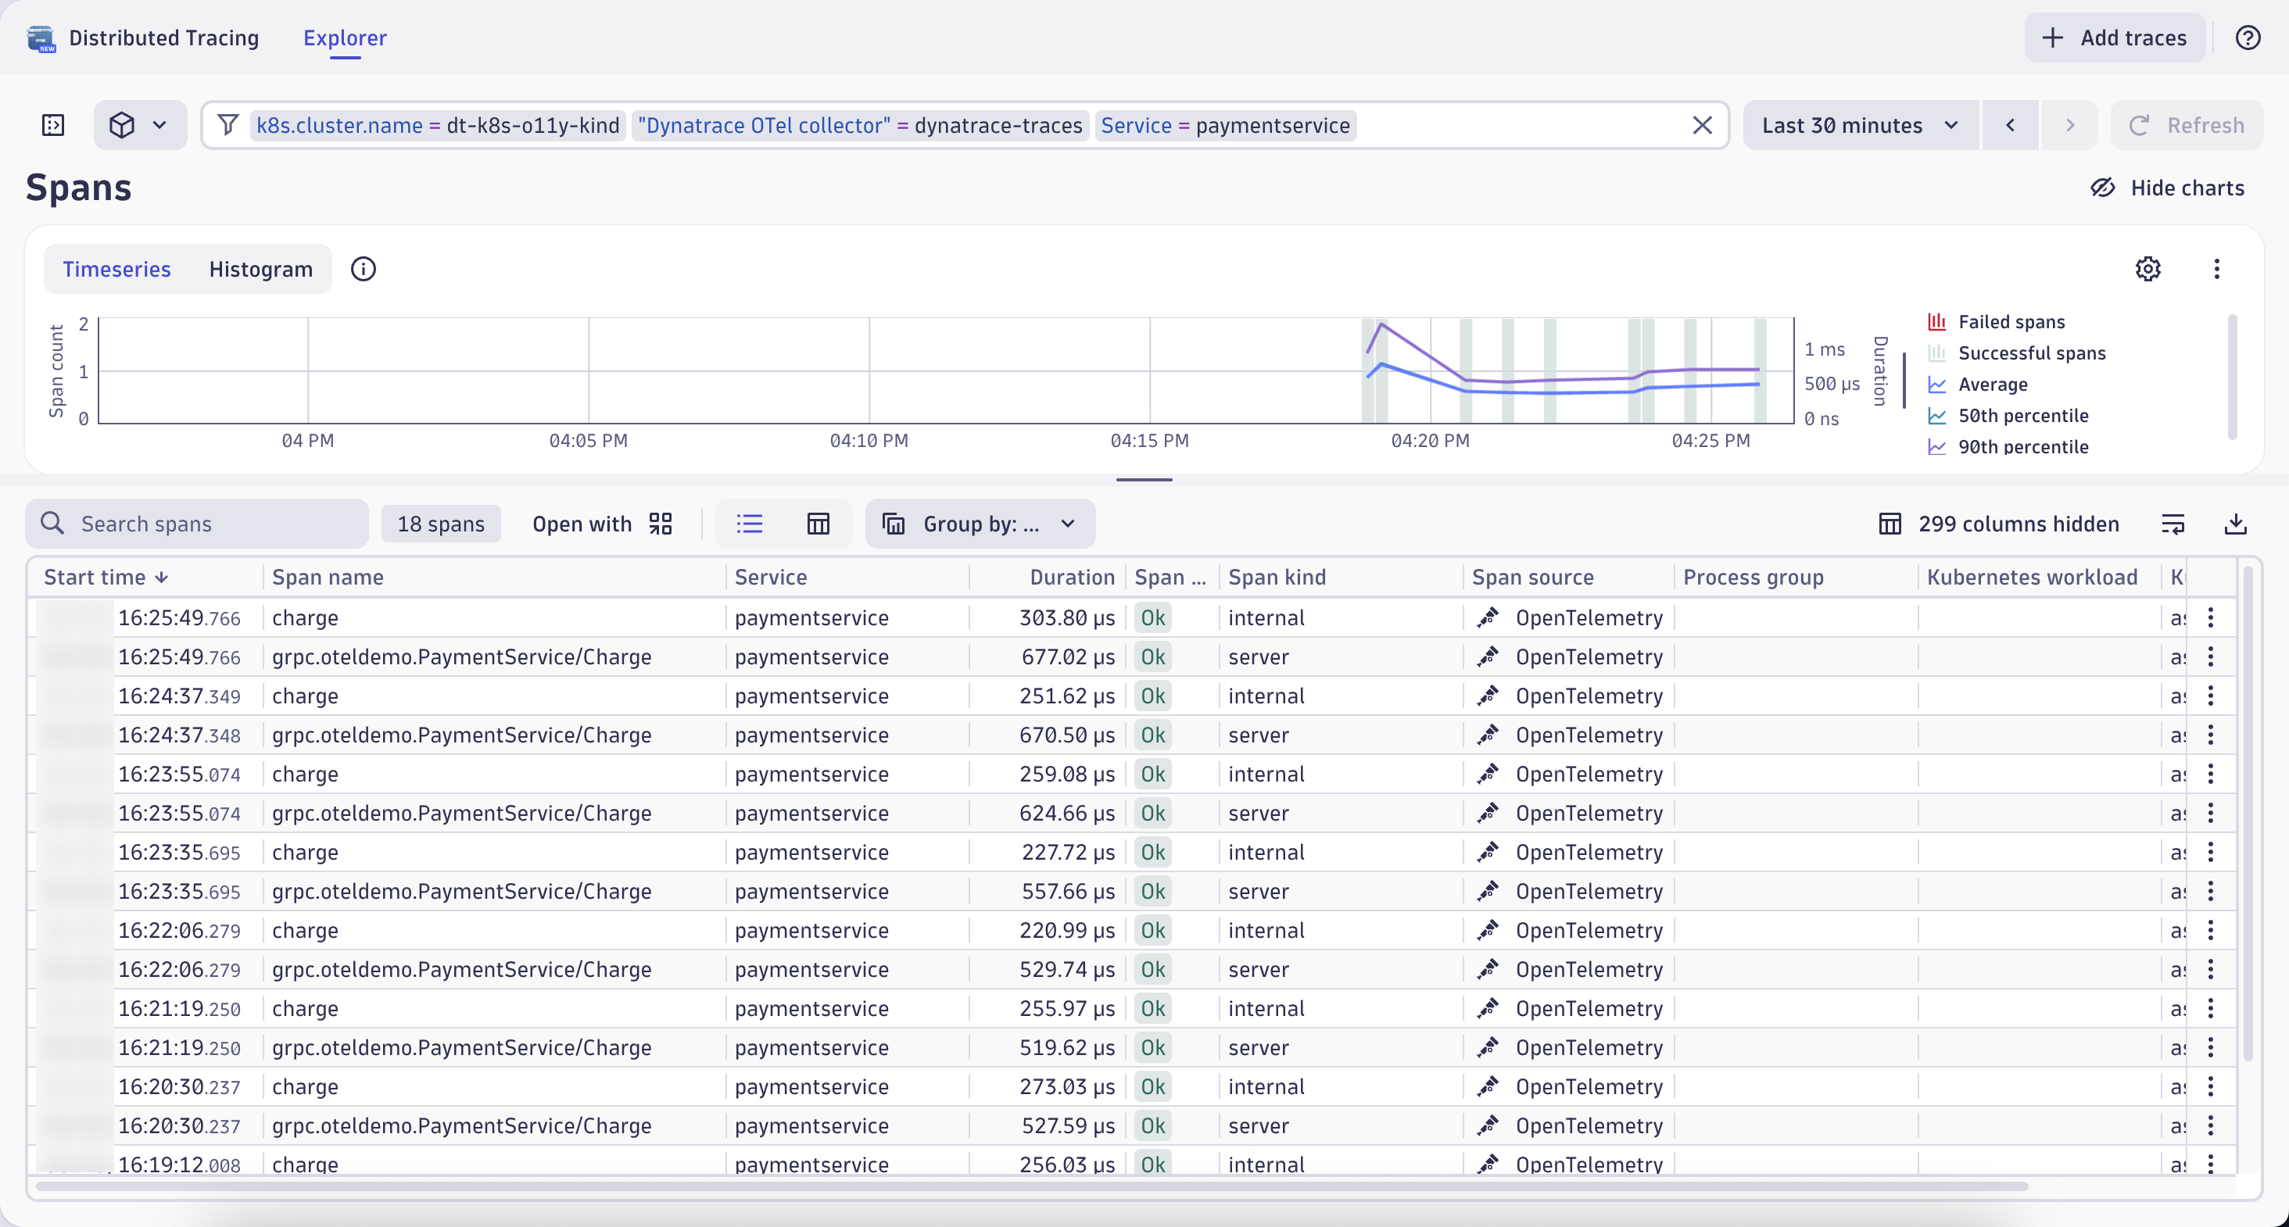Click the search spans magnifier icon
The height and width of the screenshot is (1227, 2289).
[52, 524]
